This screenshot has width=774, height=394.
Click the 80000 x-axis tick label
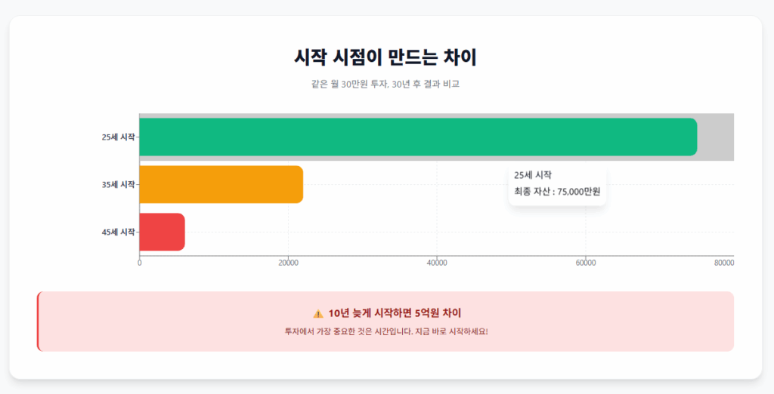point(724,263)
